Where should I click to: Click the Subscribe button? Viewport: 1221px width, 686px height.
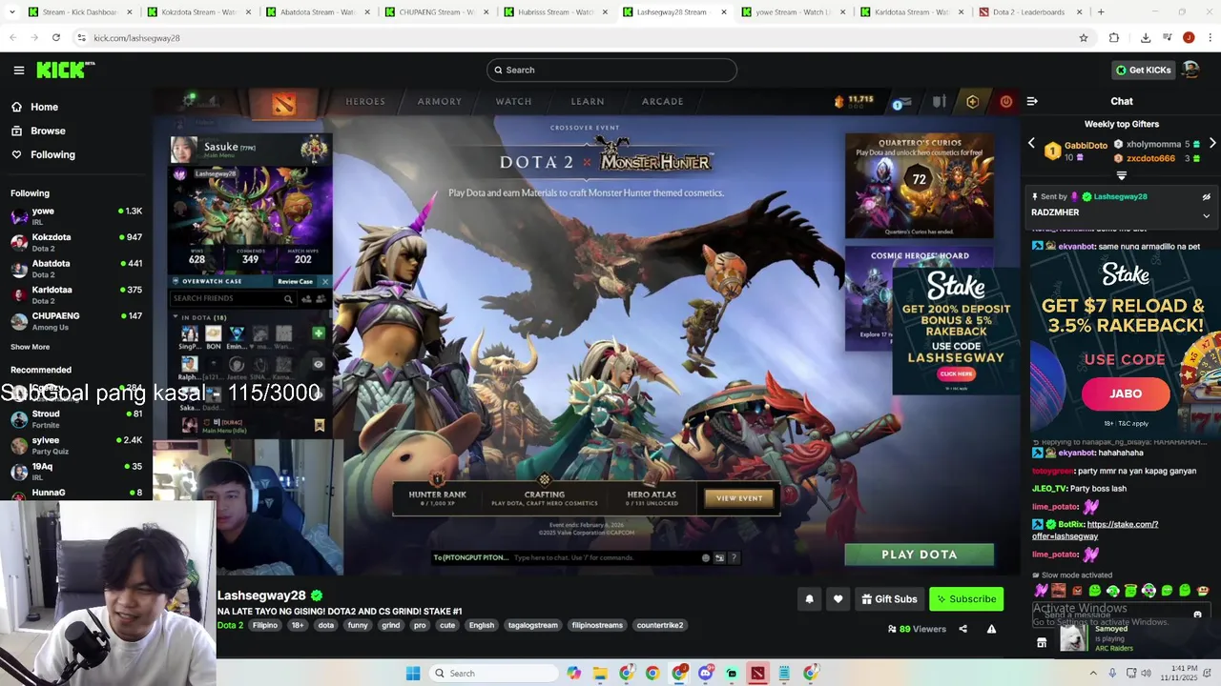tap(966, 599)
